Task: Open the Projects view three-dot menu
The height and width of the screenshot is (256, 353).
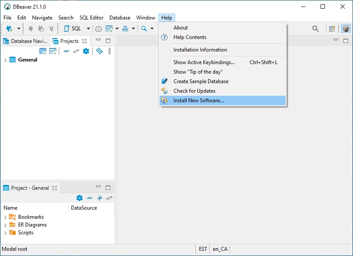Action: point(109,51)
